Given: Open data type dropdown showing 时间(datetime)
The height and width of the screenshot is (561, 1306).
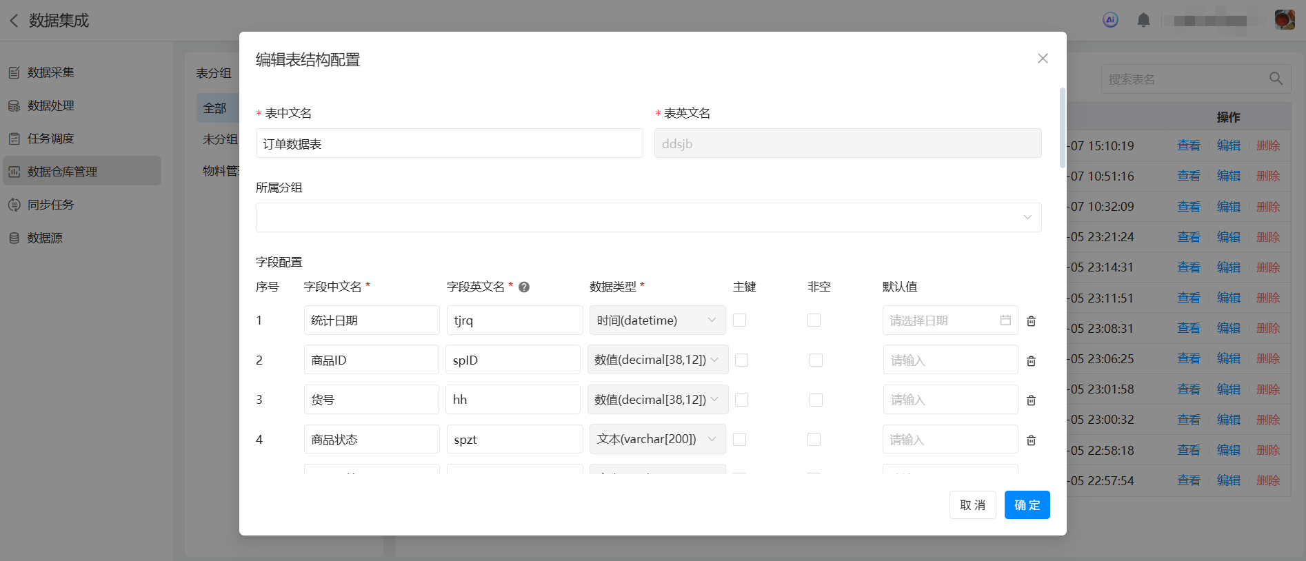Looking at the screenshot, I should click(657, 320).
